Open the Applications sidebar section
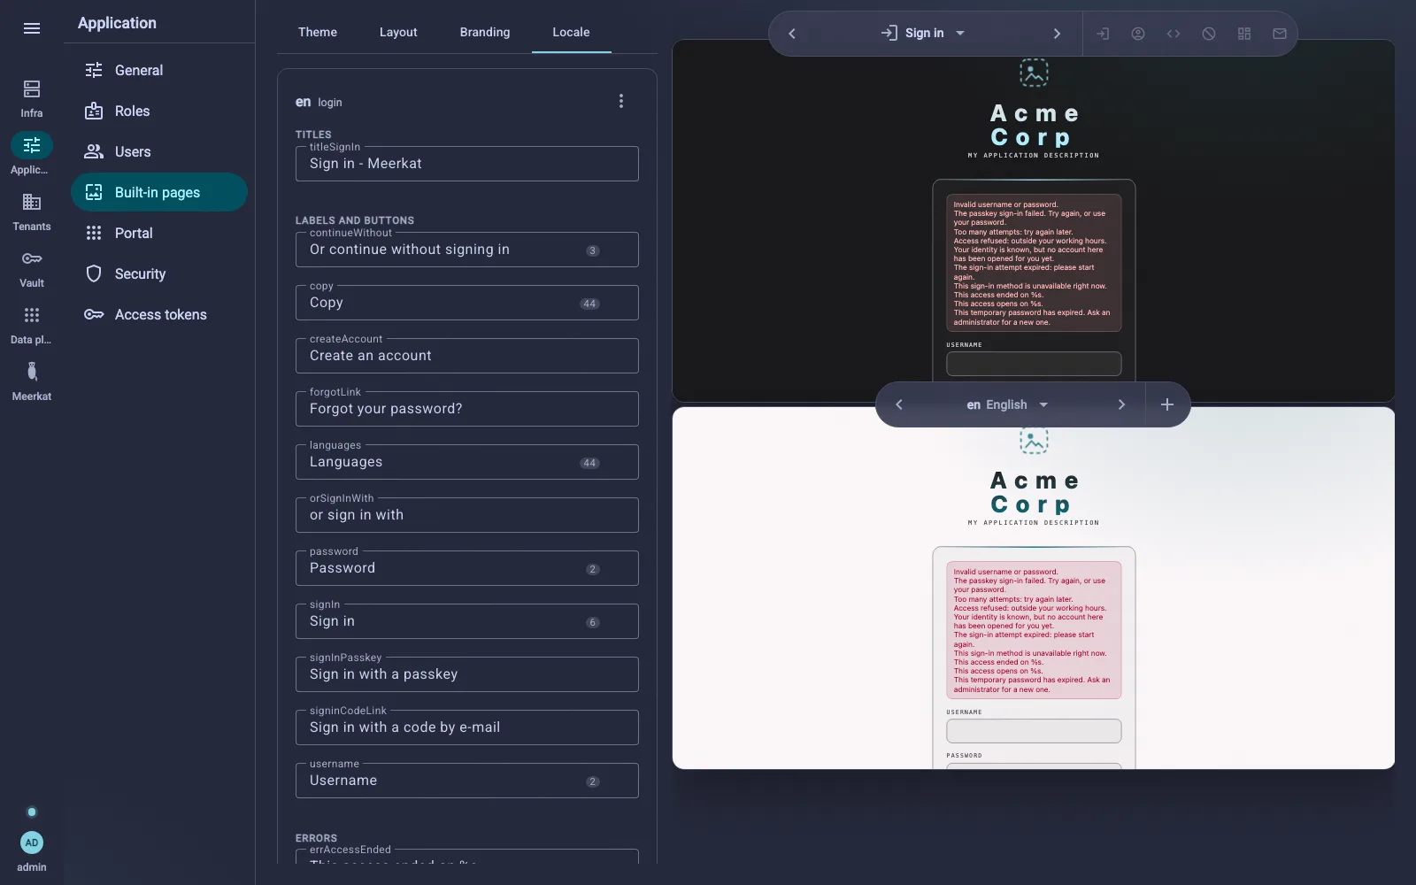Image resolution: width=1416 pixels, height=885 pixels. point(32,155)
